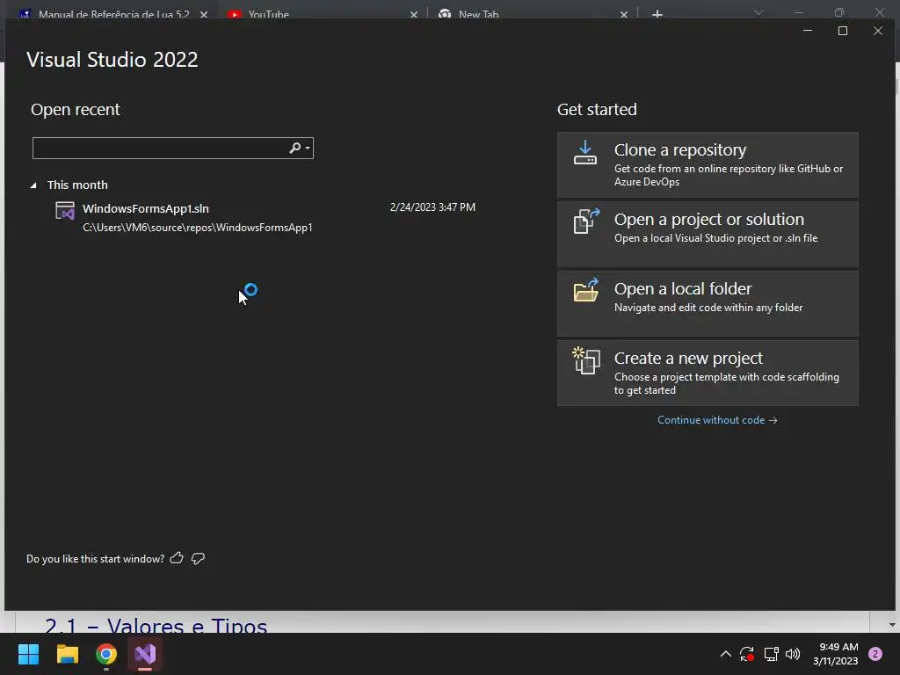Click the thumbs down feedback icon
This screenshot has width=900, height=675.
click(x=198, y=558)
